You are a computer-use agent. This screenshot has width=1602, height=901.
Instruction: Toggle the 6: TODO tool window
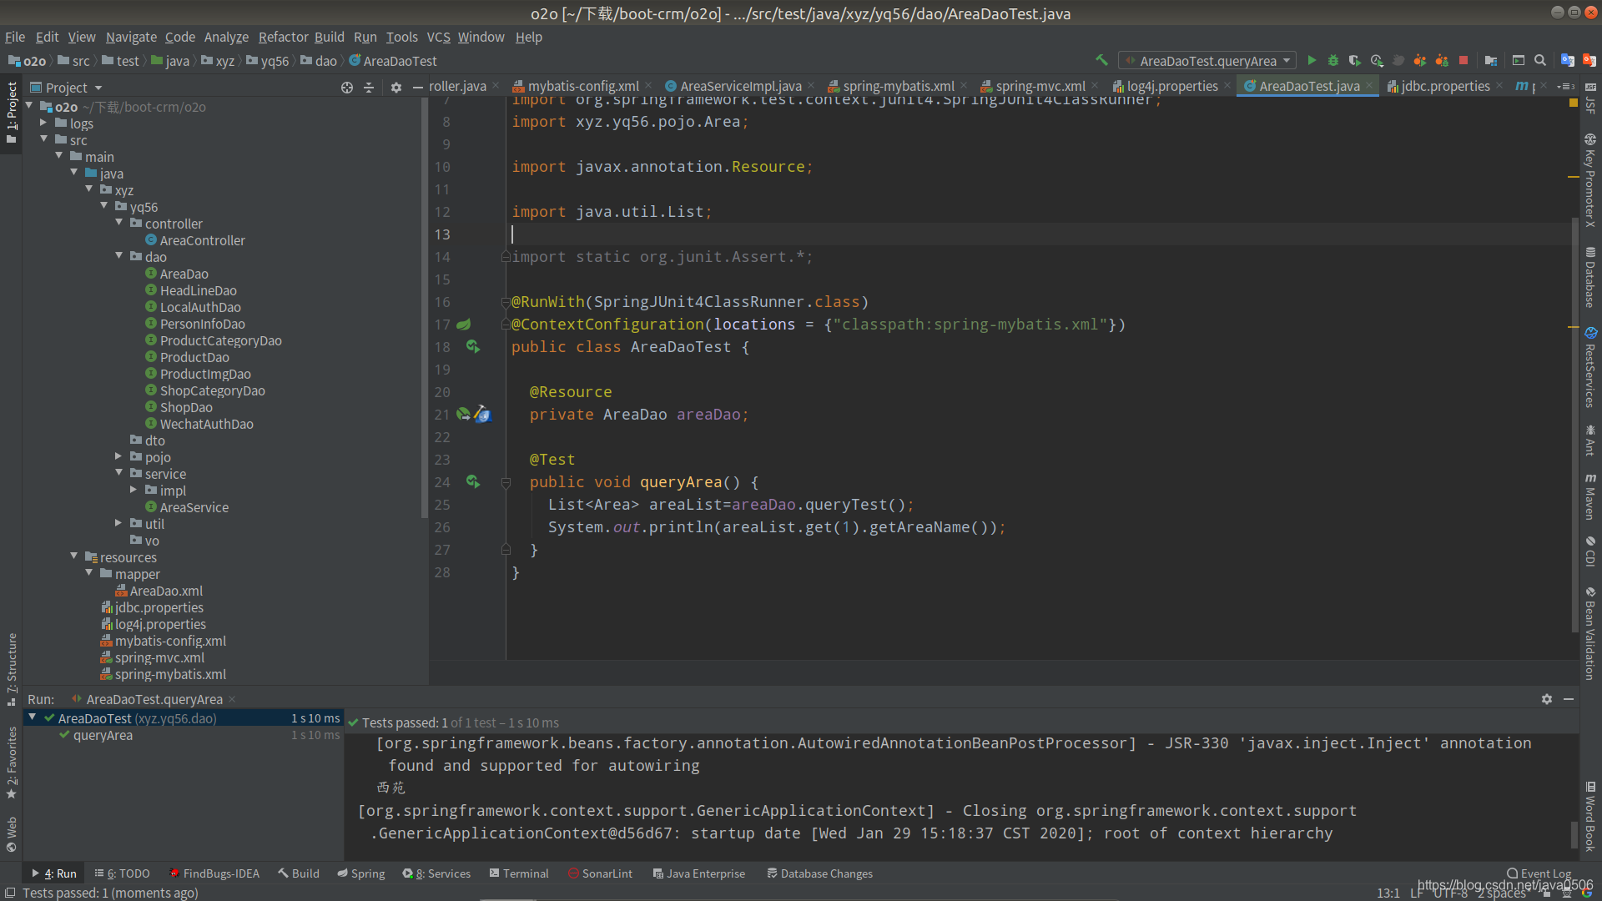point(122,873)
